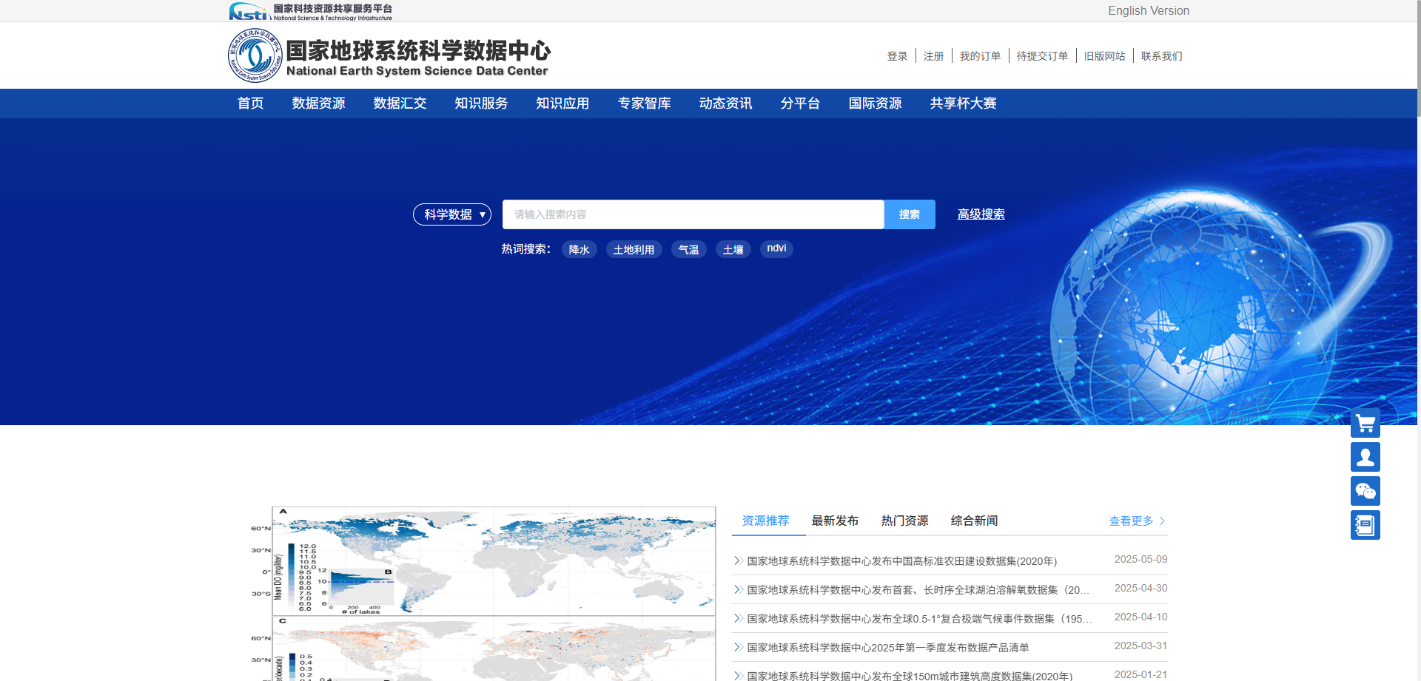Click the 搜索 search button

910,214
